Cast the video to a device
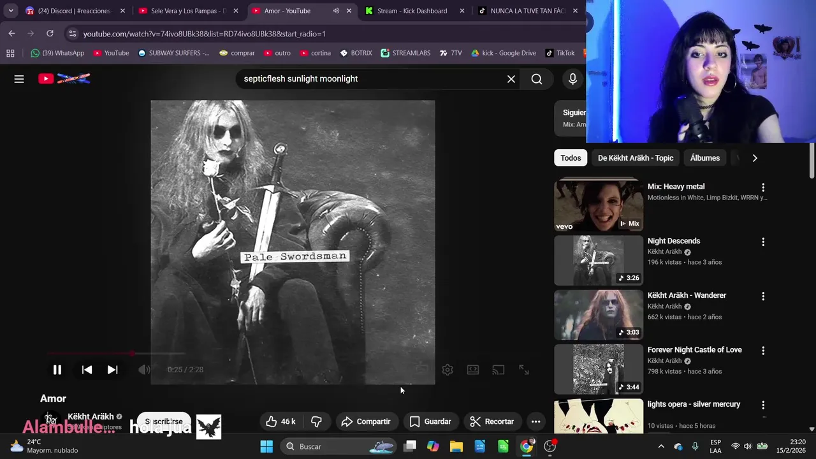816x459 pixels. [499, 370]
